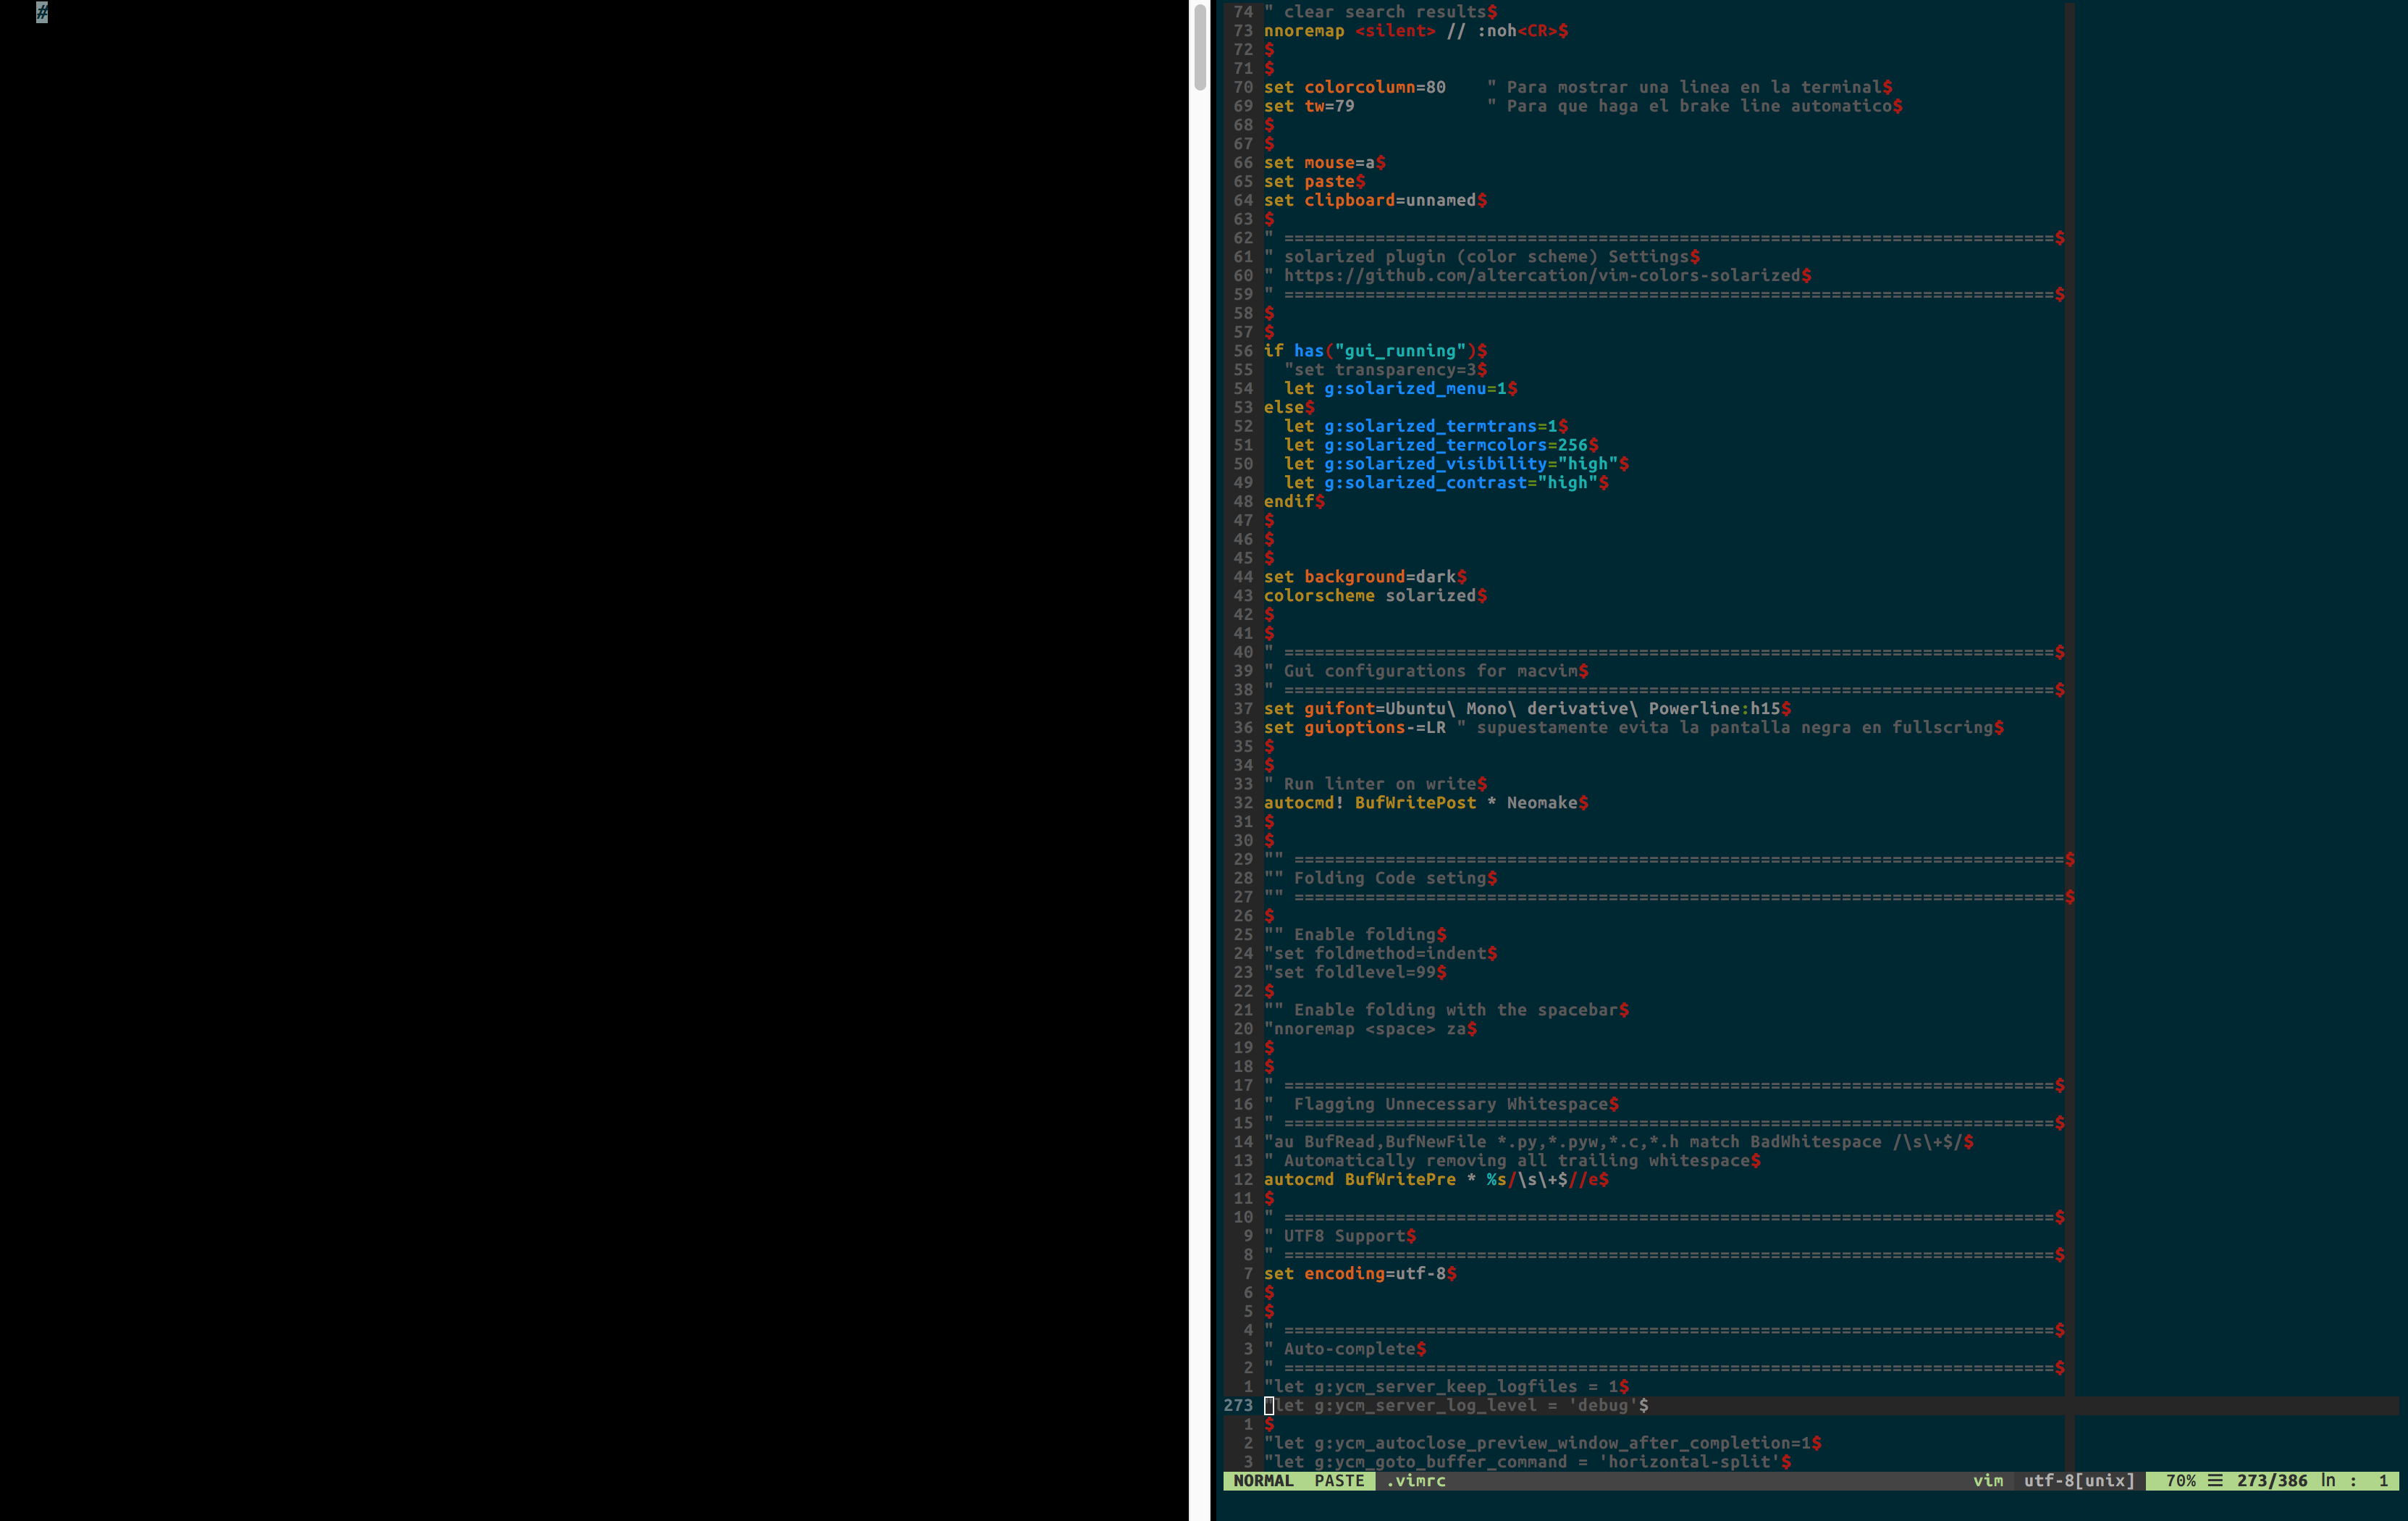Click the line 'let g:solarized_menu=1'
Screen dimensions: 2408x1521
1400,389
